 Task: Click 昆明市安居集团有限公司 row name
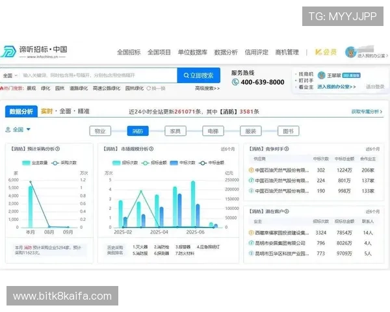tap(280, 243)
